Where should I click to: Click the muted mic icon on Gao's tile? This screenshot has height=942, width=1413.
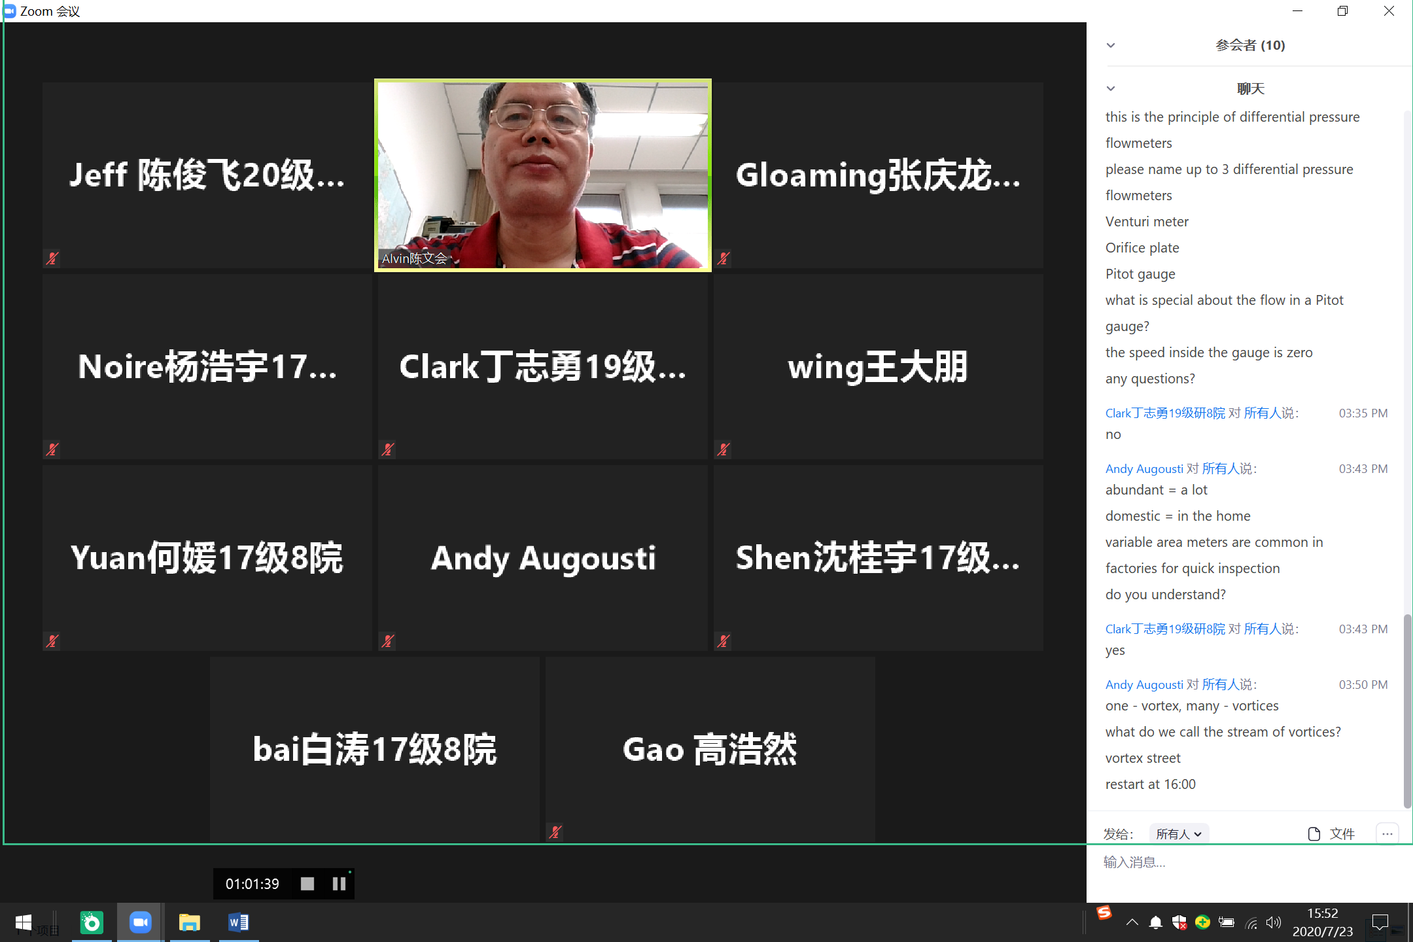tap(555, 832)
